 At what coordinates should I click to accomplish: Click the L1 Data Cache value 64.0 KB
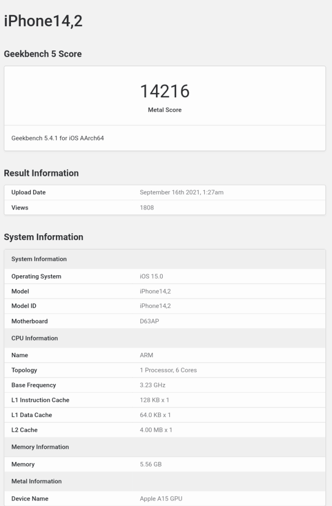coord(155,415)
